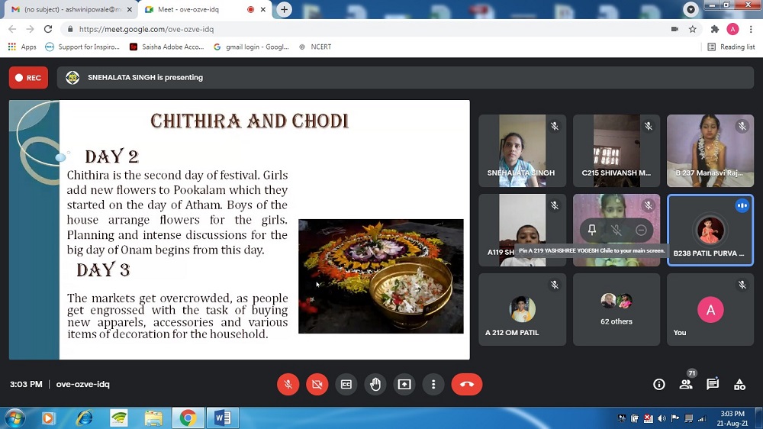Image resolution: width=763 pixels, height=429 pixels.
Task: Open the Activities shapes icon
Action: [739, 384]
